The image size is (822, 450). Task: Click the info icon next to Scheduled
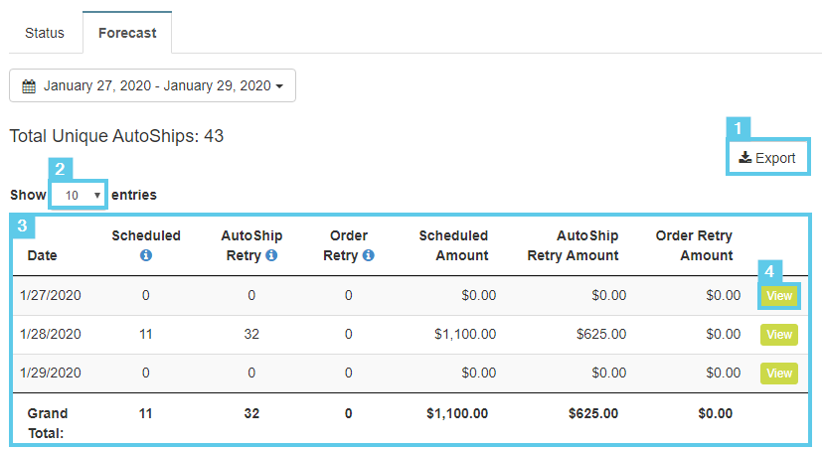tap(146, 255)
